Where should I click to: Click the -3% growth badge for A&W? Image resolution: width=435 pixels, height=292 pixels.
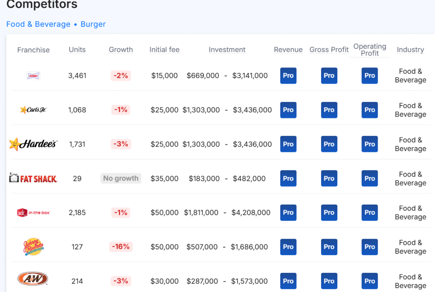[121, 281]
